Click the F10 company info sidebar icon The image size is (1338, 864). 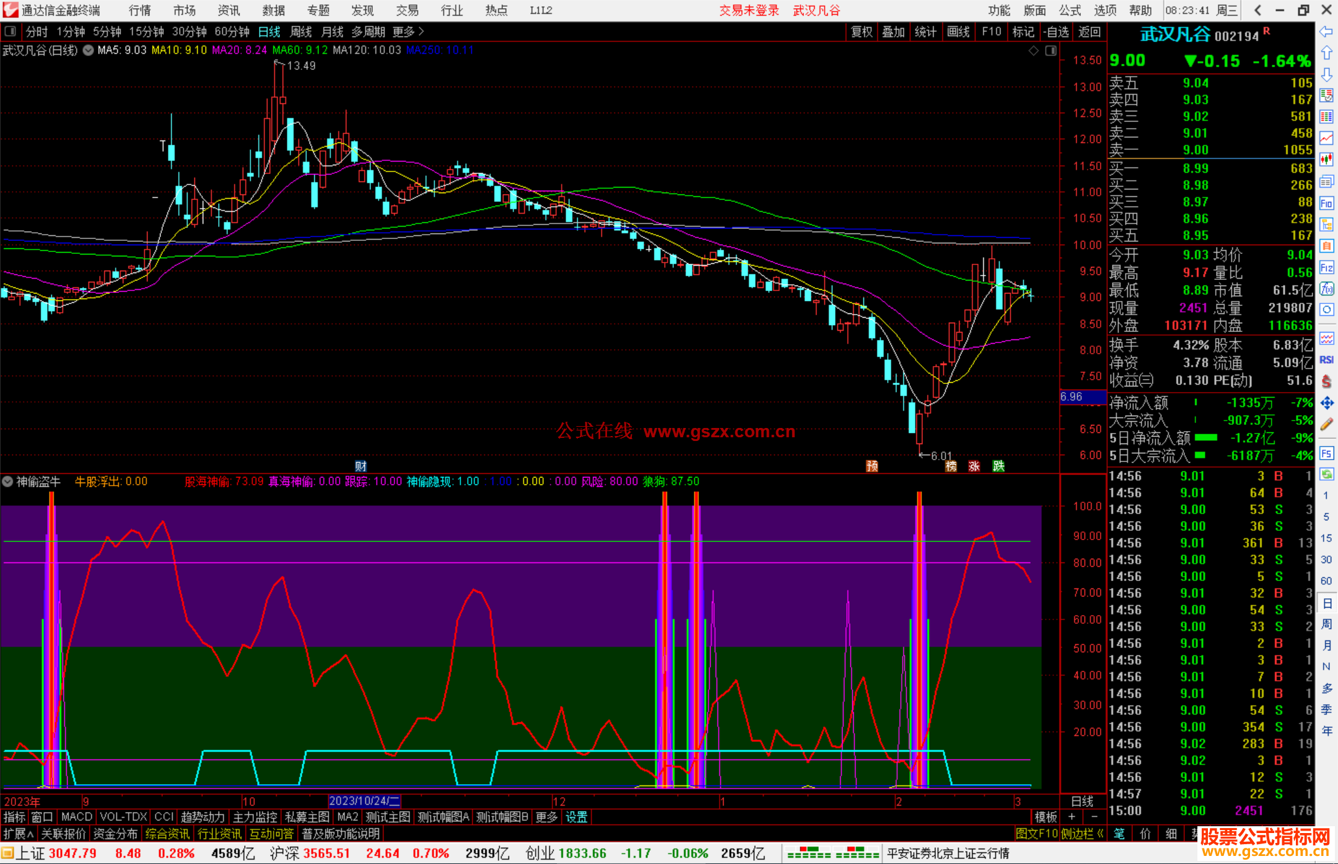[x=1326, y=203]
